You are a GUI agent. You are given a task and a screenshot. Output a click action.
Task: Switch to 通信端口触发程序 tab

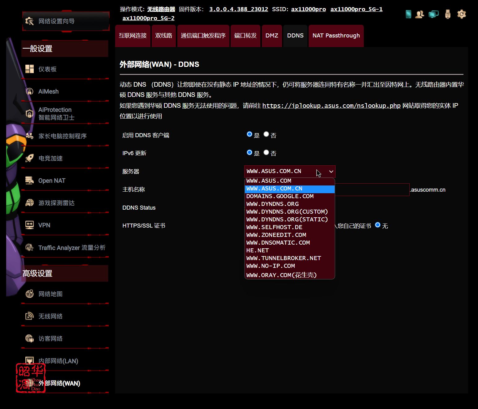(203, 36)
